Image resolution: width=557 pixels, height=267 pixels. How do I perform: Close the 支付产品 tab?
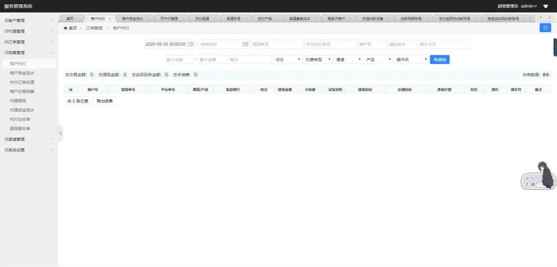click(277, 19)
